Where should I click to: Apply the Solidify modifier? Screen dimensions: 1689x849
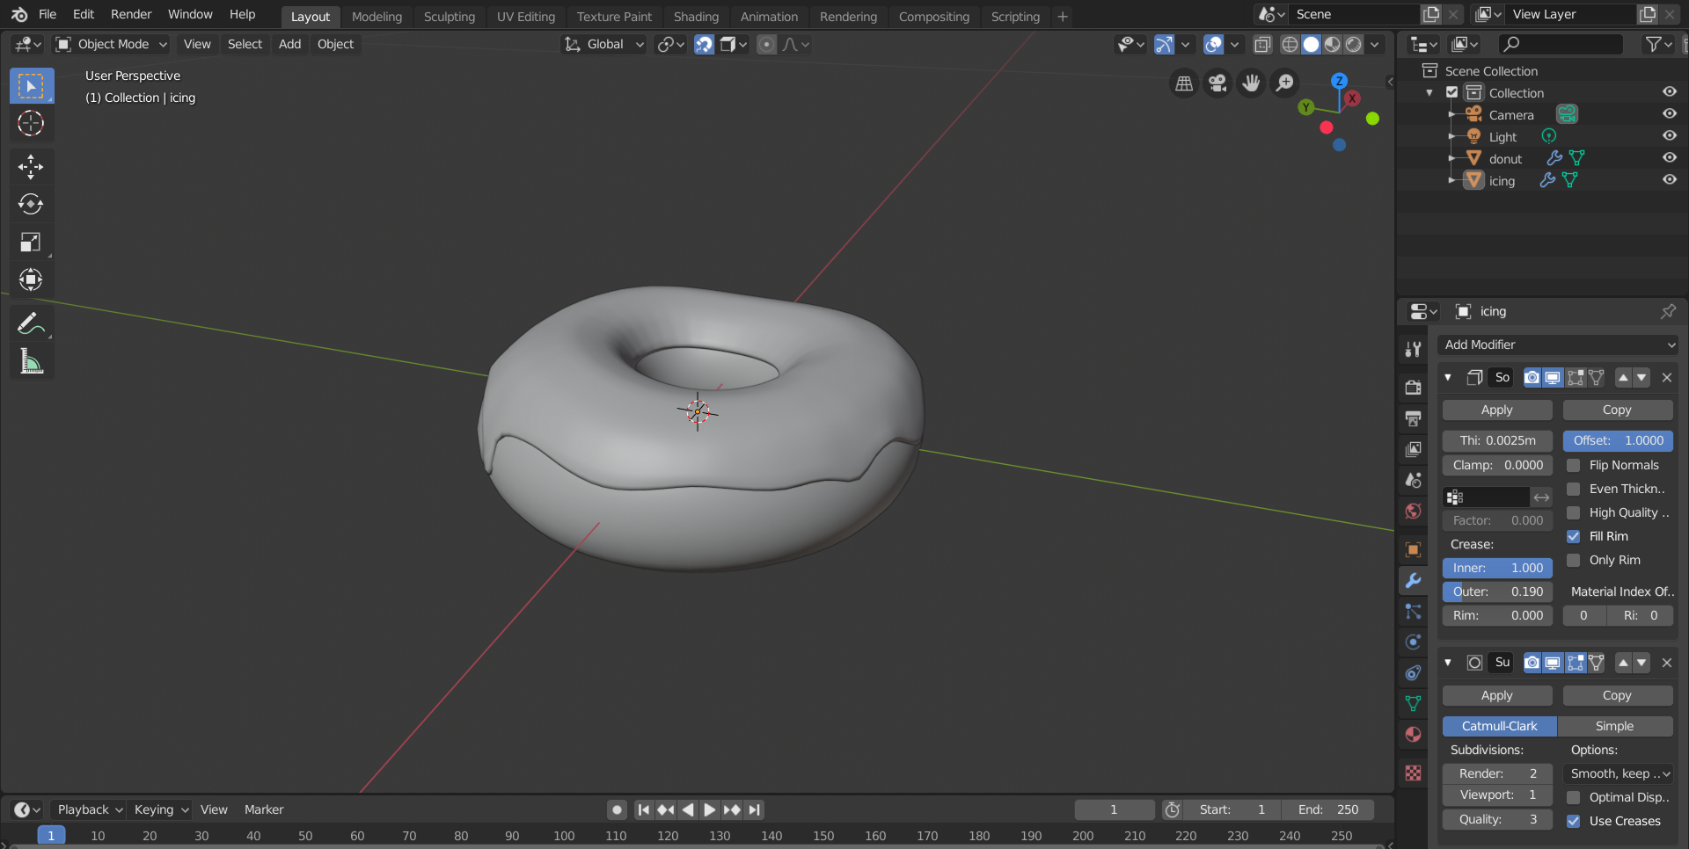(x=1496, y=410)
